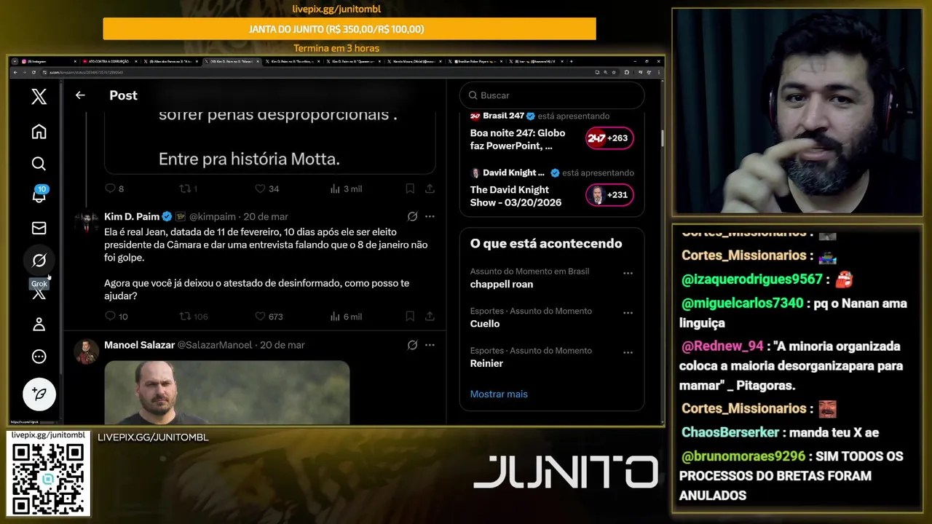Click chat username @brunomoraes9296
Viewport: 932px width, 524px height.
pos(743,456)
